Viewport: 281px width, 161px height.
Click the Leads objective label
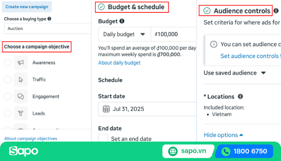(x=38, y=114)
